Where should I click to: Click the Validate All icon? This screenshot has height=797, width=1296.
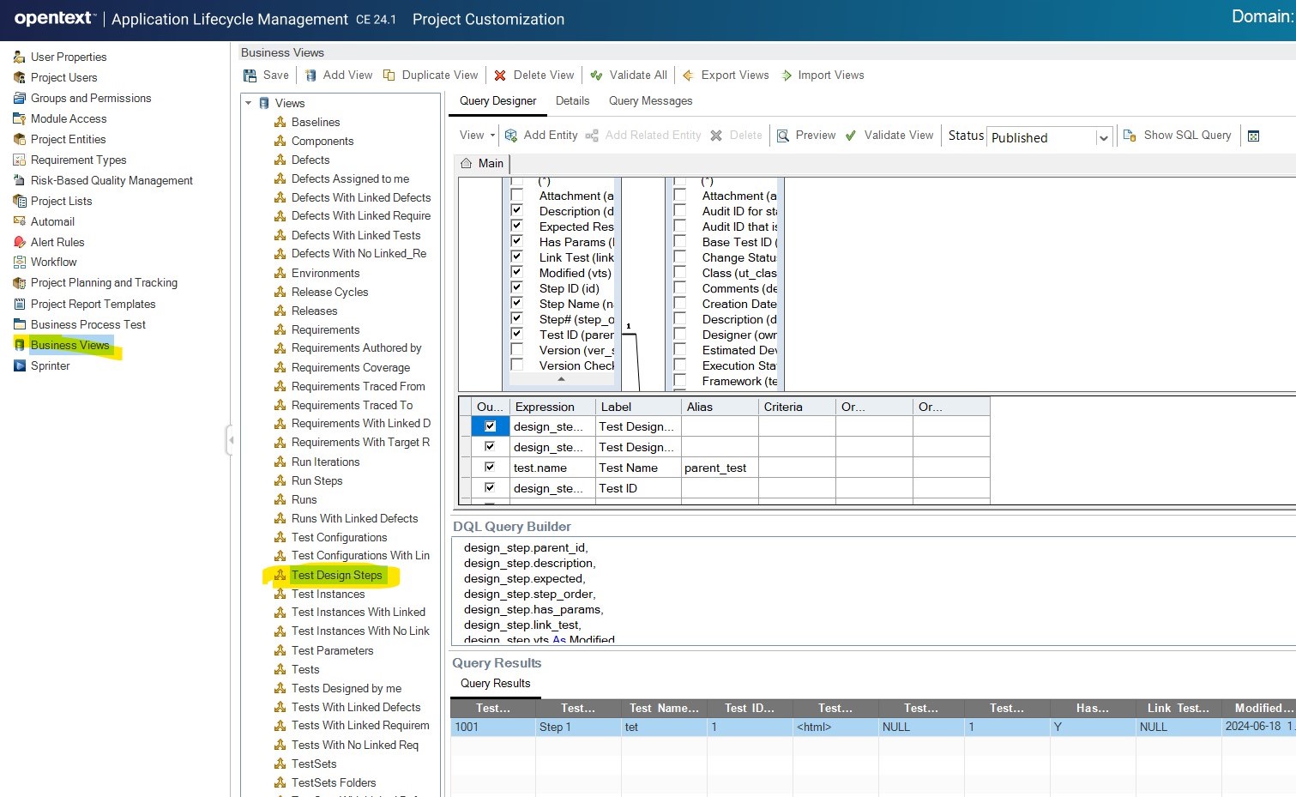[x=596, y=75]
